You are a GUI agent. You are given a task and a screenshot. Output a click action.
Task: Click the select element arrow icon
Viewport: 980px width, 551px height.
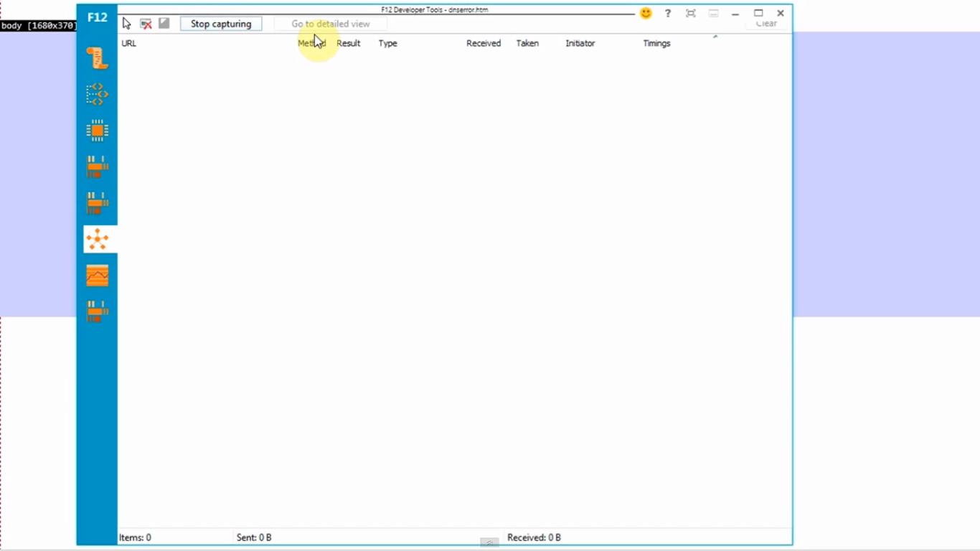127,24
